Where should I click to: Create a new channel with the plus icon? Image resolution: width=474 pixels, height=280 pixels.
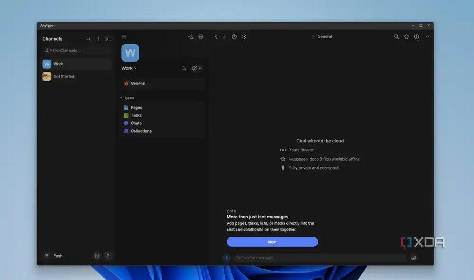(x=99, y=39)
